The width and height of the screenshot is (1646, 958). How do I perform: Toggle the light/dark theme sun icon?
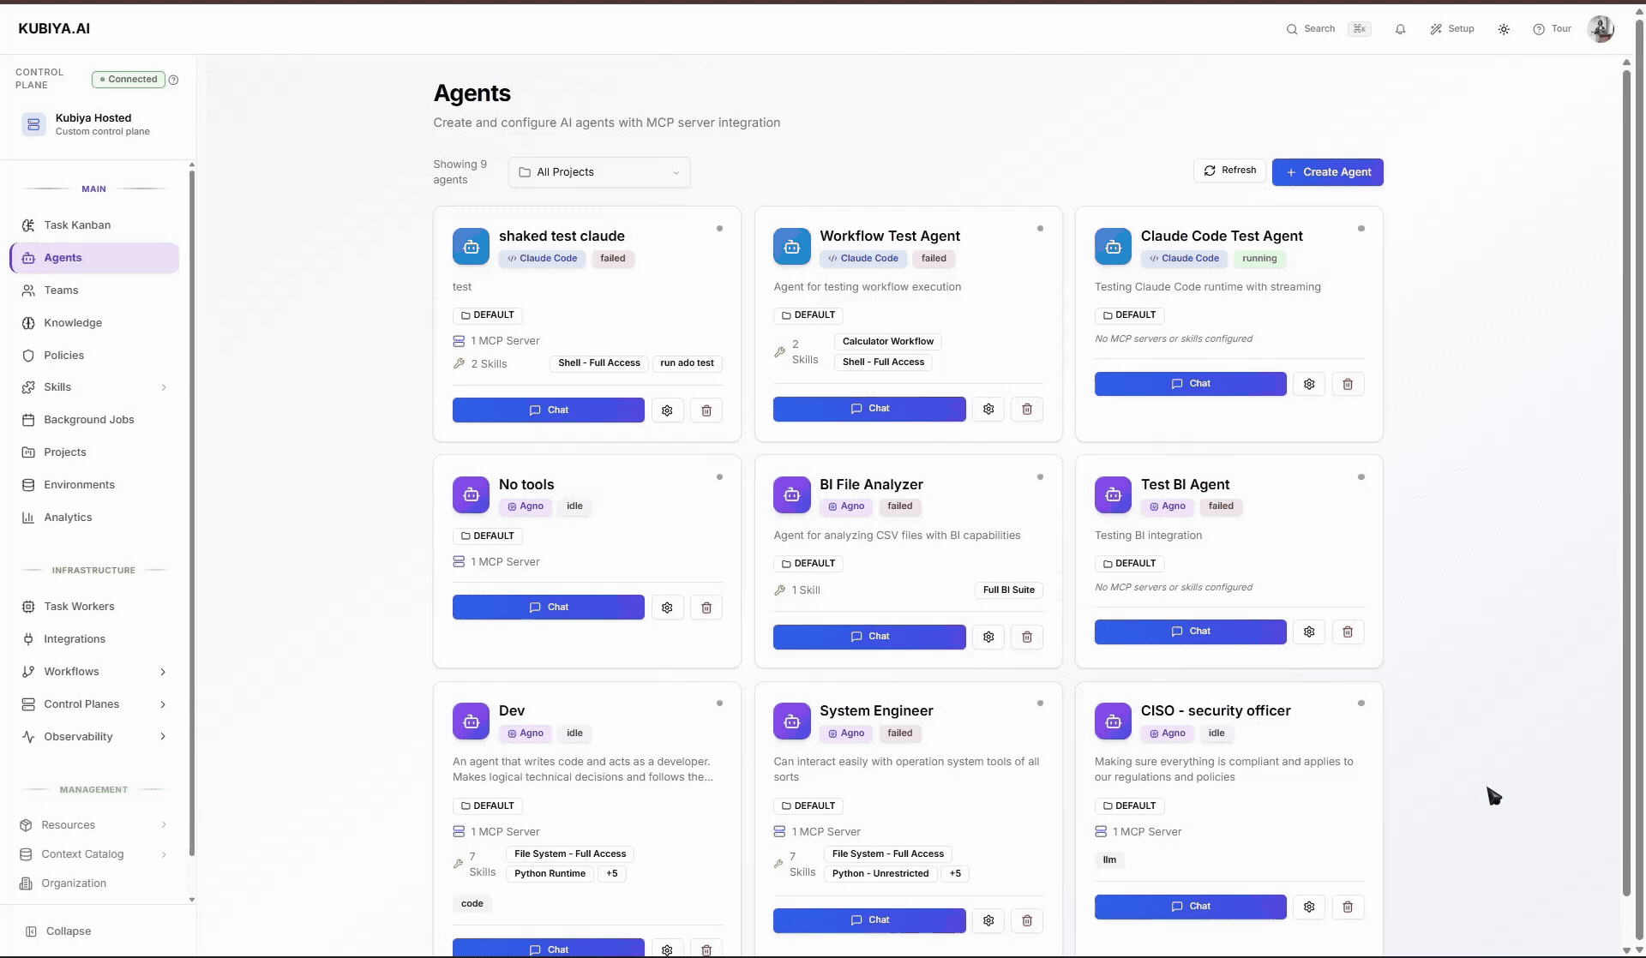click(1503, 28)
